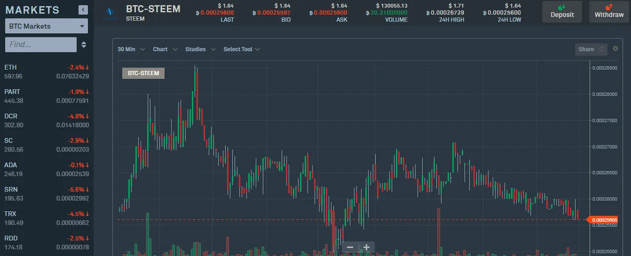
Task: Open chart settings gear icon
Action: pos(615,48)
